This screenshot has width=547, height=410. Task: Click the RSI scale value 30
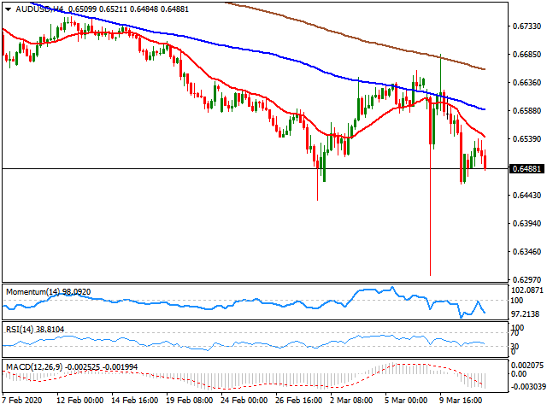click(515, 347)
